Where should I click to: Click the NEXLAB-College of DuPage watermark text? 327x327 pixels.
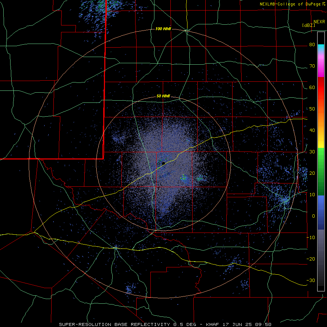pyautogui.click(x=292, y=4)
